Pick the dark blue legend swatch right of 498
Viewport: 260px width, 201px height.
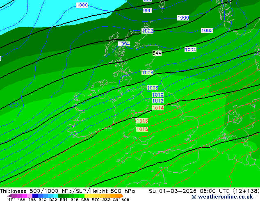point(35,196)
